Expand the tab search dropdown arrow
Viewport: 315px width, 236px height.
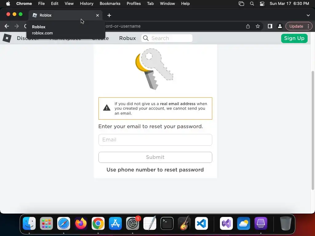pyautogui.click(x=308, y=15)
